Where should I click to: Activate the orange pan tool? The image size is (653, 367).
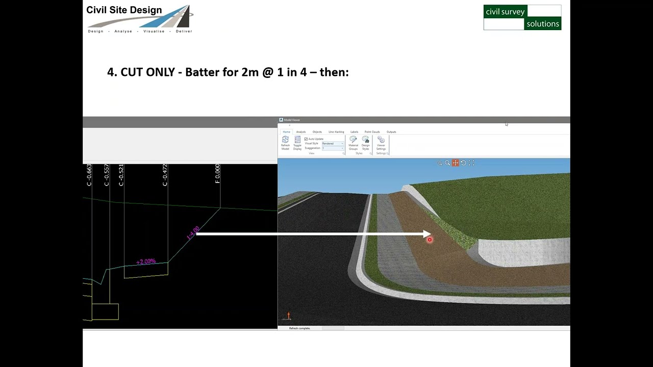coord(456,163)
